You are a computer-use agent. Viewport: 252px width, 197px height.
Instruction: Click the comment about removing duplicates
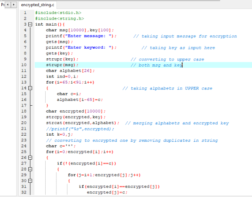[132, 140]
